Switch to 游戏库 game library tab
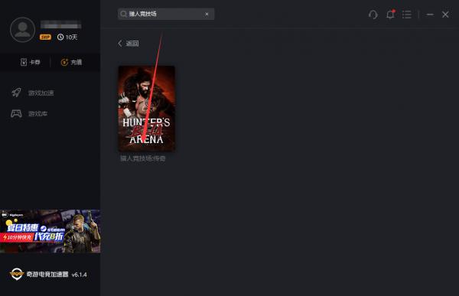459x296 pixels. [x=37, y=114]
